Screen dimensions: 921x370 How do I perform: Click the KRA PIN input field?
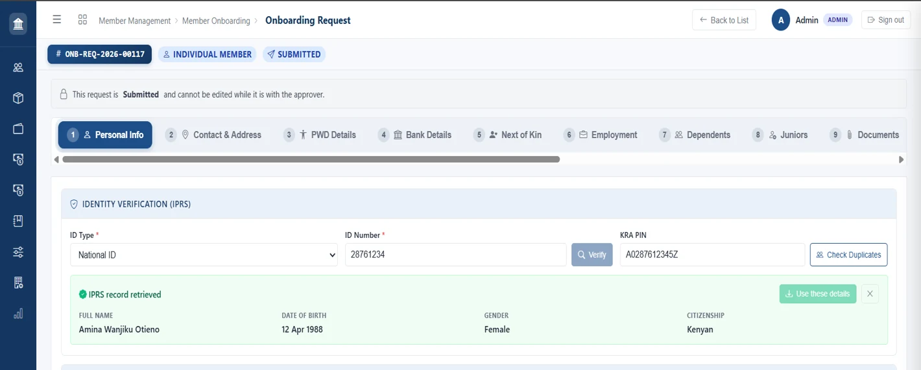click(x=712, y=255)
